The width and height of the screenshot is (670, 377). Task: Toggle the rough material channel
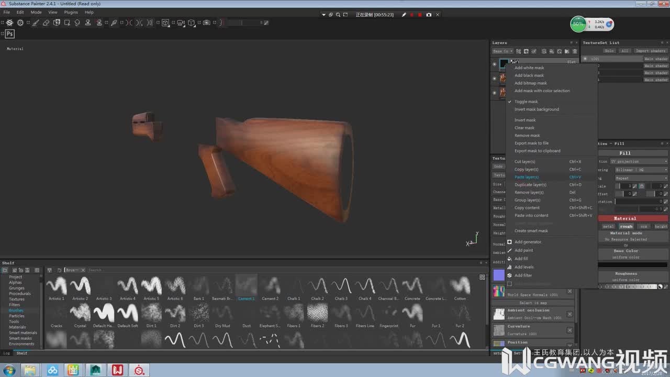[x=626, y=227]
